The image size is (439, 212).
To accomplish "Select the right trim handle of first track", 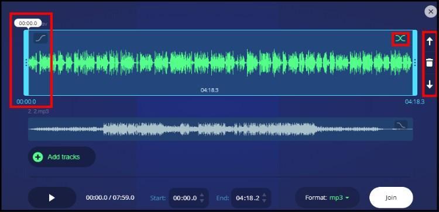I will (x=415, y=62).
